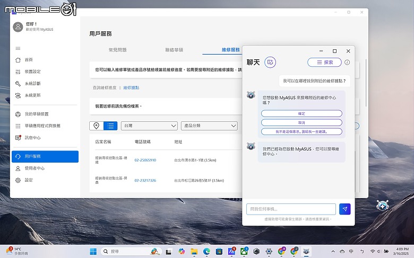Open Settings gear from taskbar
Image resolution: width=414 pixels, height=258 pixels.
point(269,252)
